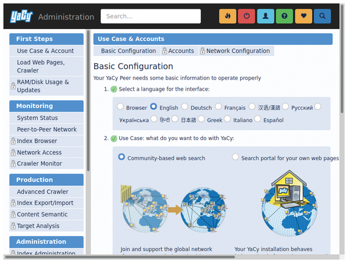
Task: Choose Community-based web search use case
Action: (x=121, y=157)
